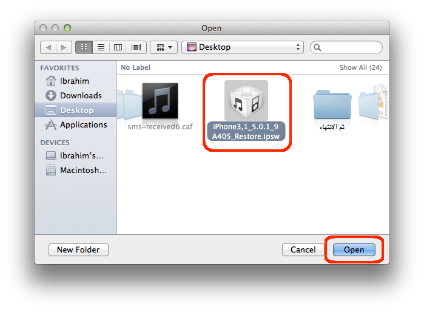The height and width of the screenshot is (312, 424).
Task: Open Downloads in the sidebar
Action: click(x=80, y=95)
